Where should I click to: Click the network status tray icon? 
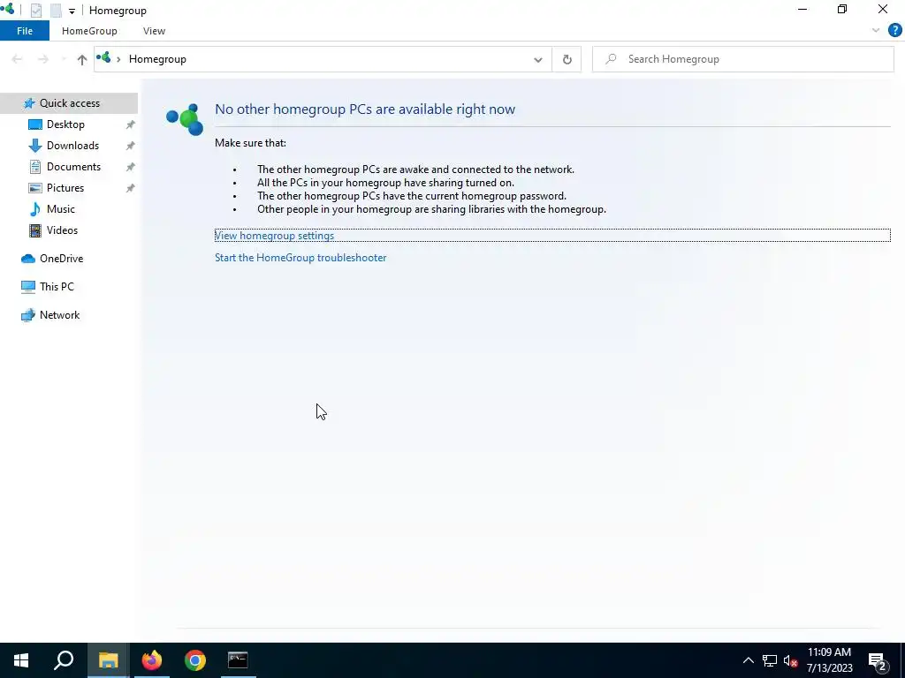pyautogui.click(x=770, y=660)
